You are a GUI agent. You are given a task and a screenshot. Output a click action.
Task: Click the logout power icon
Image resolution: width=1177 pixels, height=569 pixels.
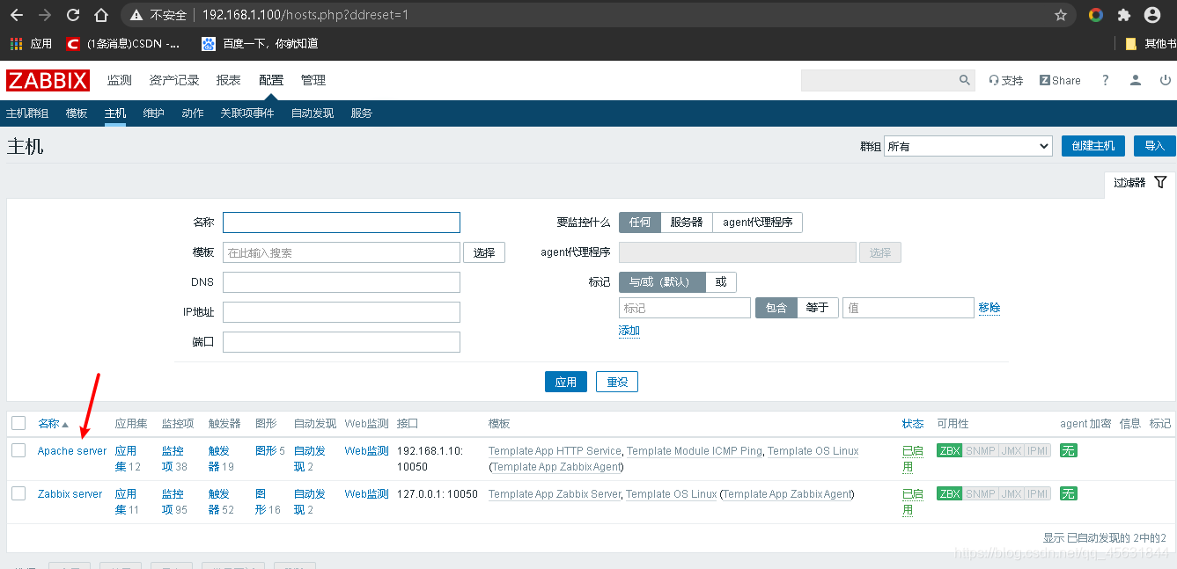pos(1166,80)
